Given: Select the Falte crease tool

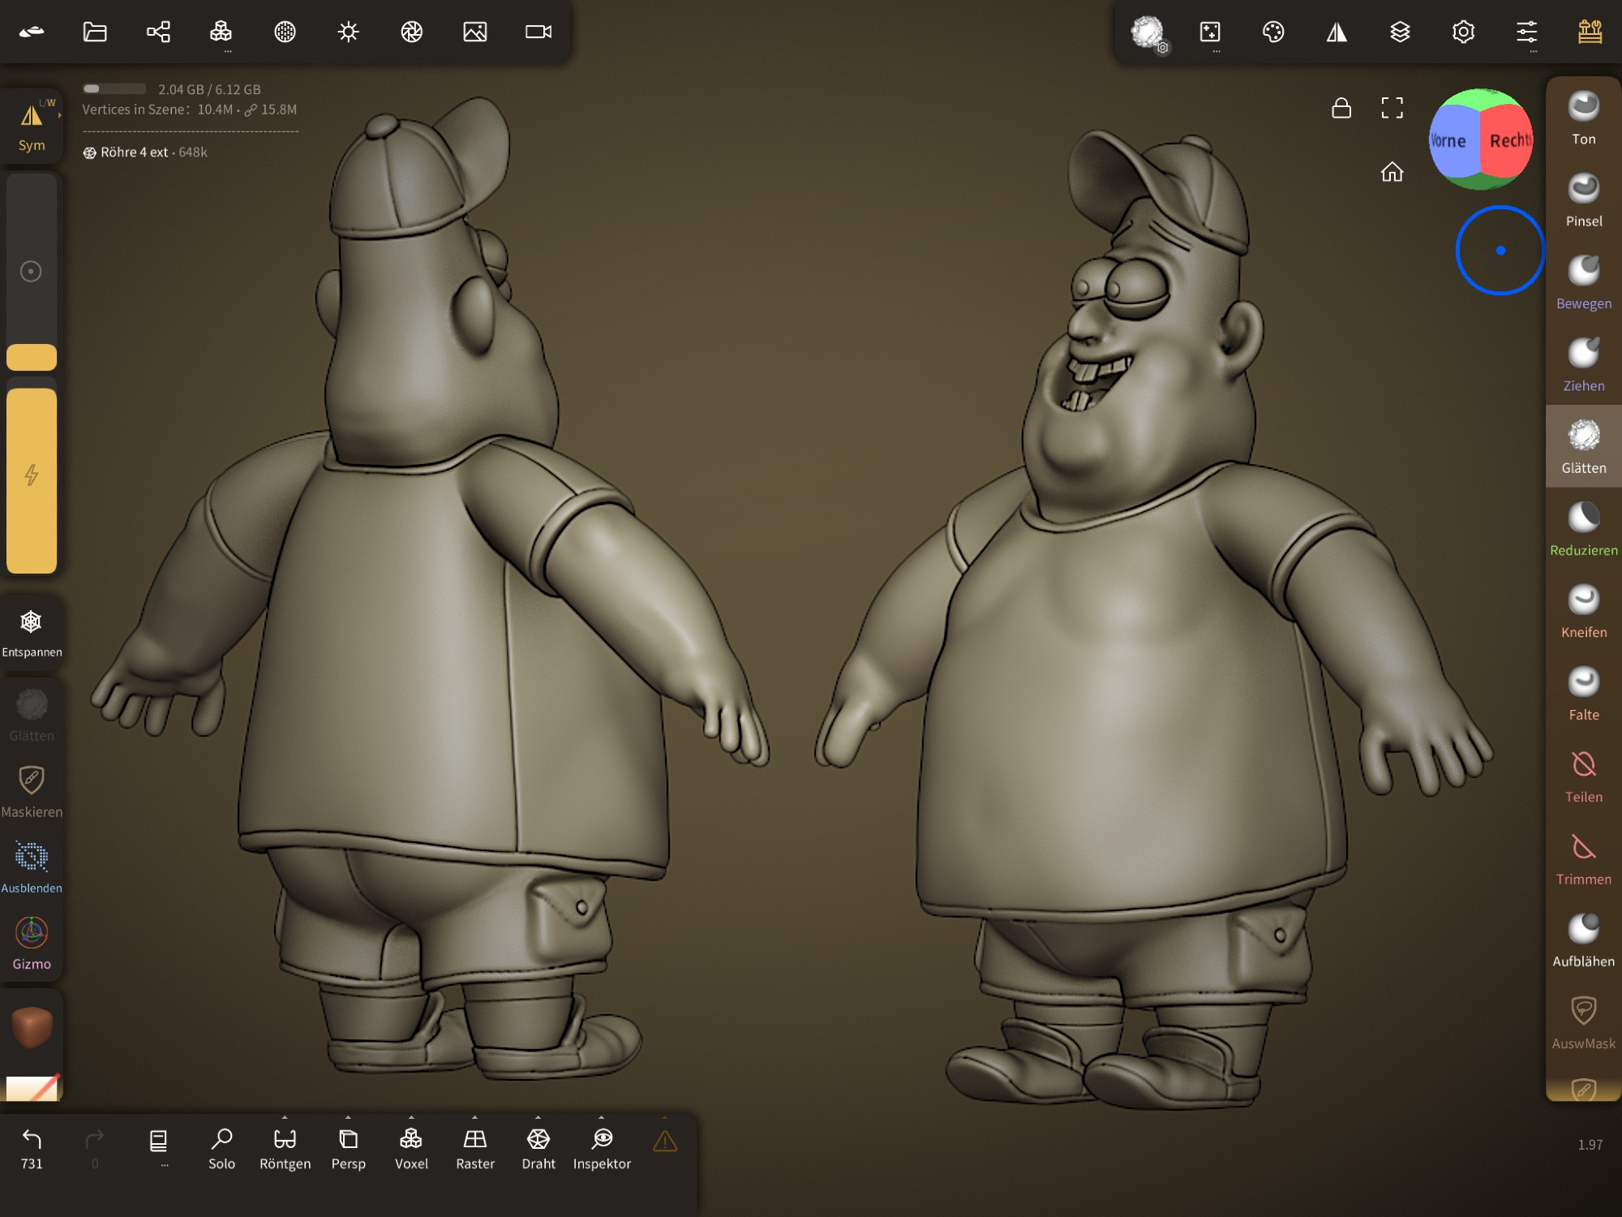Looking at the screenshot, I should 1583,694.
